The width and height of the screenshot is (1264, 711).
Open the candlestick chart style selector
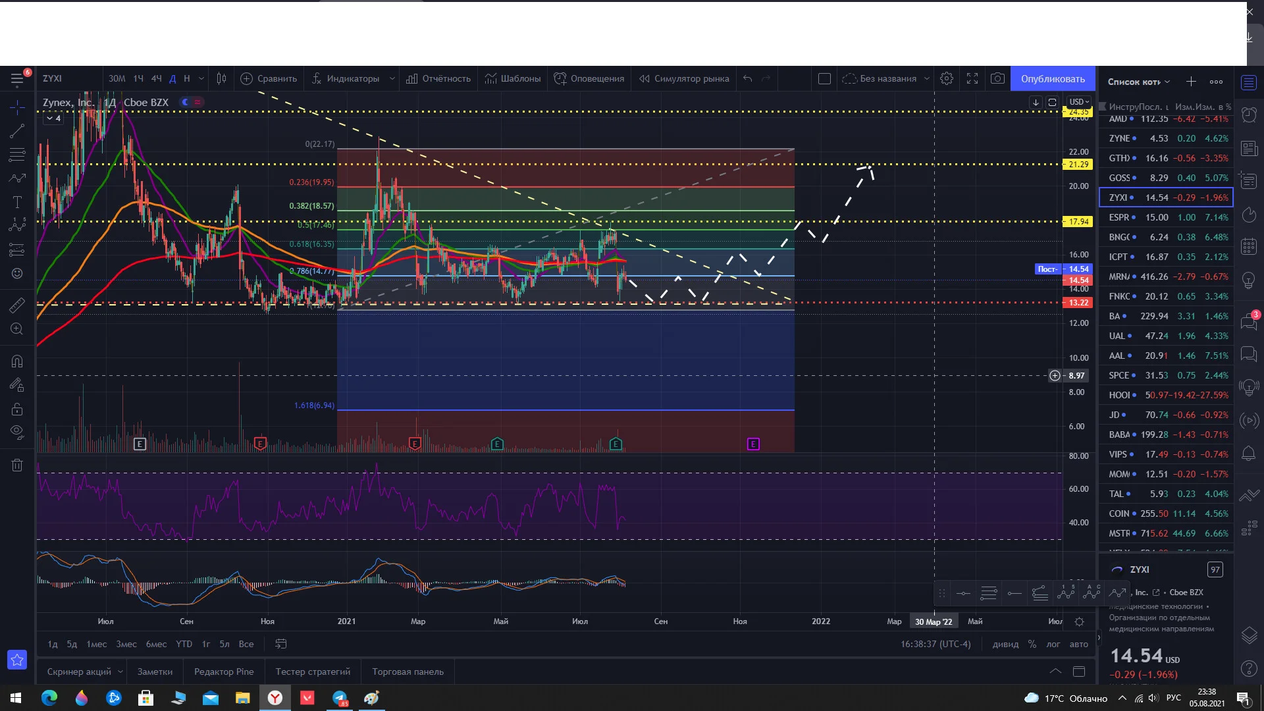click(222, 79)
